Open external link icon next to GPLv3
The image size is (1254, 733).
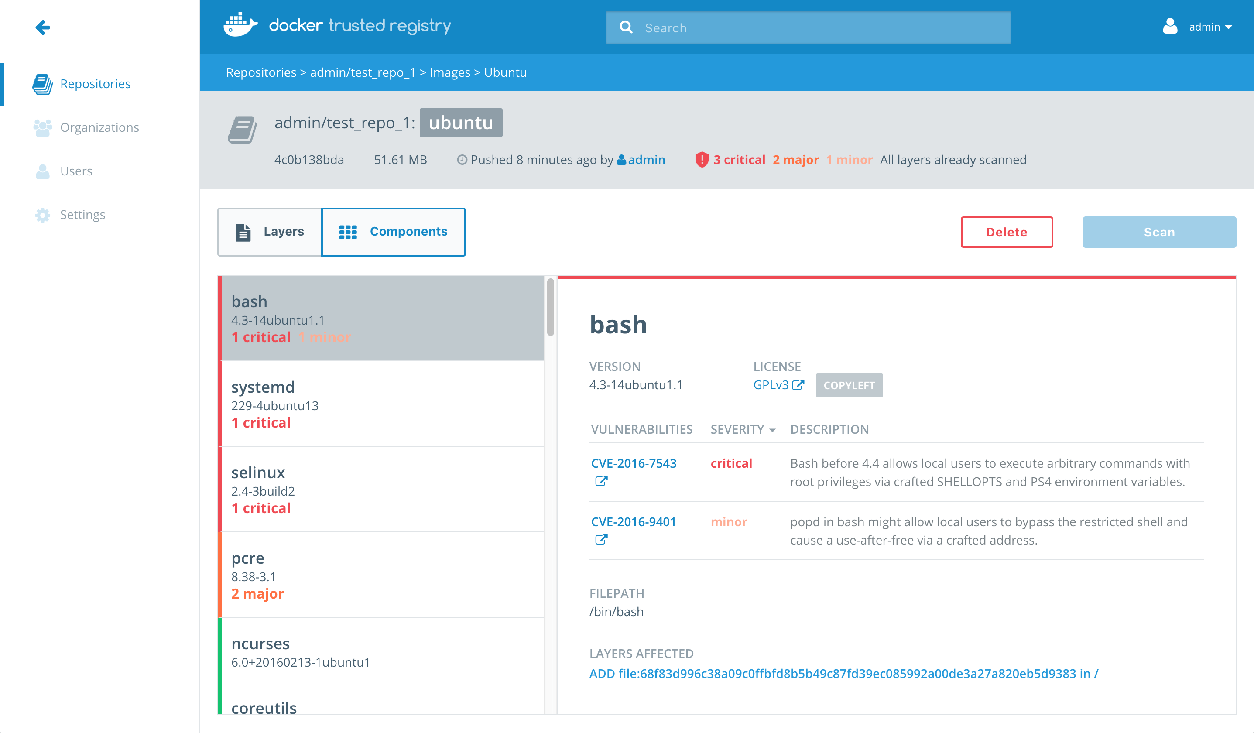tap(798, 385)
